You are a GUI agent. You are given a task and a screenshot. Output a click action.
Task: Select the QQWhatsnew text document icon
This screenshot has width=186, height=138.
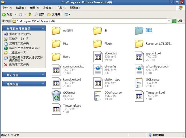pos(98,96)
